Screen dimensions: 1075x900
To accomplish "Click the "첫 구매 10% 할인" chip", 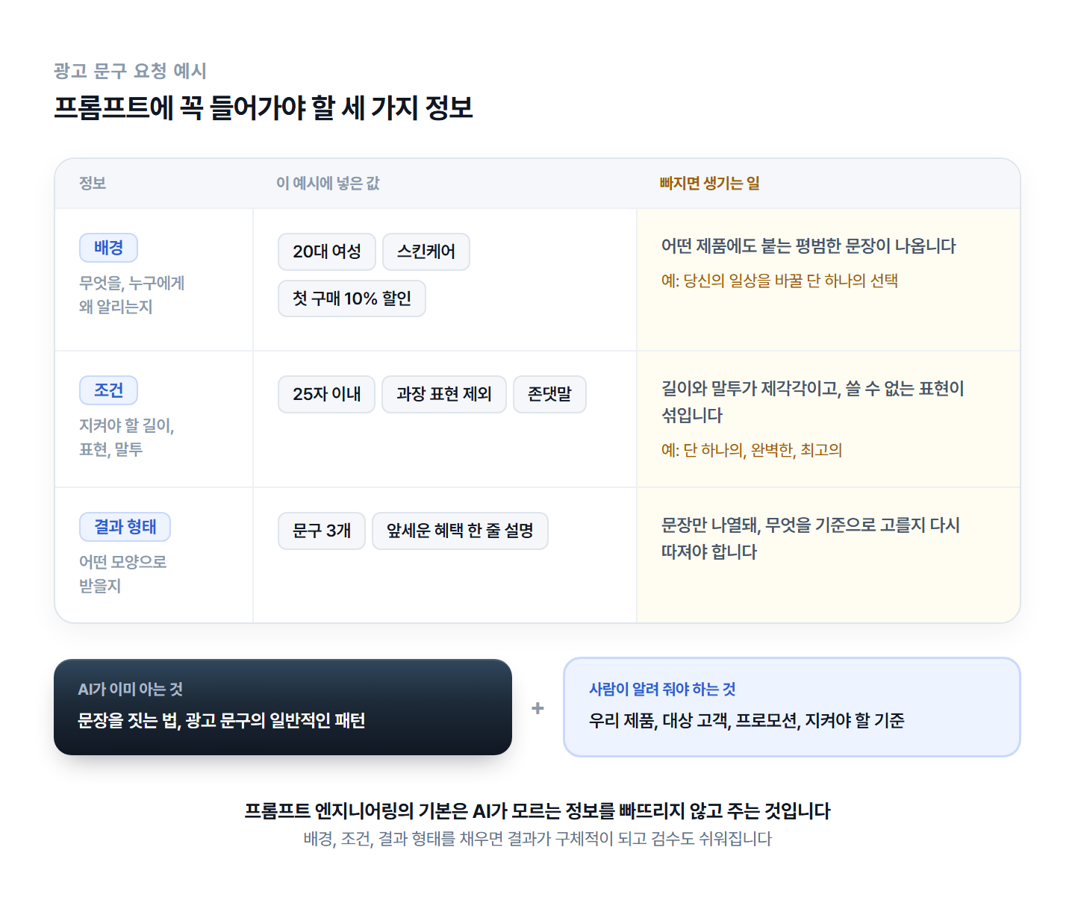I will [352, 299].
